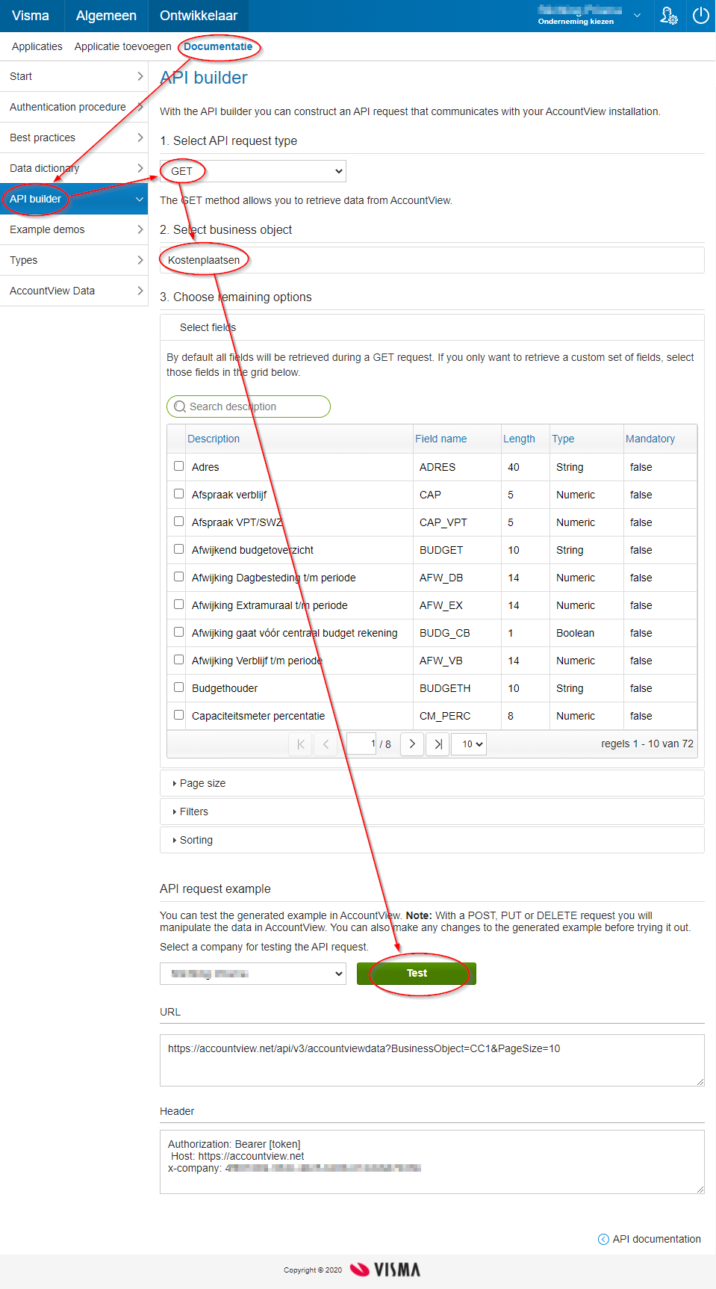Check Afwijking Verblijf t/m periode
This screenshot has width=716, height=1289.
click(x=179, y=660)
